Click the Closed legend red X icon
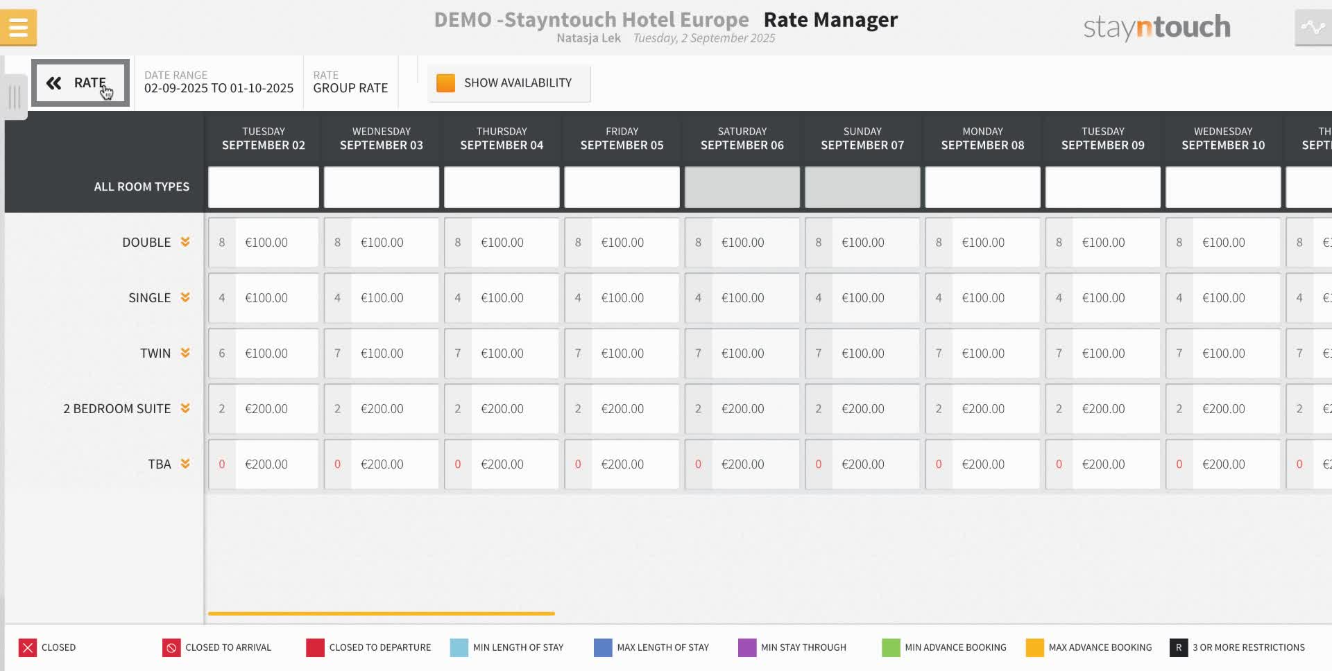The height and width of the screenshot is (671, 1332). [x=28, y=647]
